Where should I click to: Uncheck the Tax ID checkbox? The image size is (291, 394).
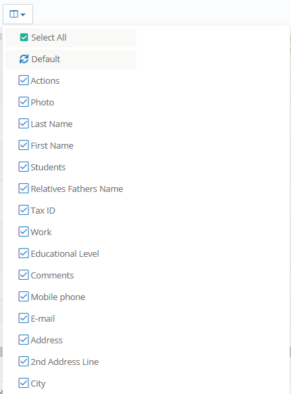point(24,210)
